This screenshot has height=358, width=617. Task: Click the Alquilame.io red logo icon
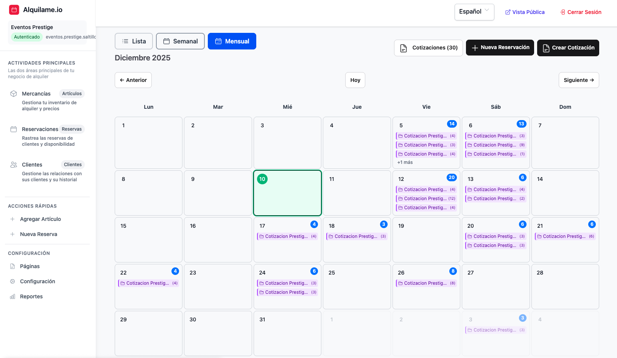pos(14,10)
